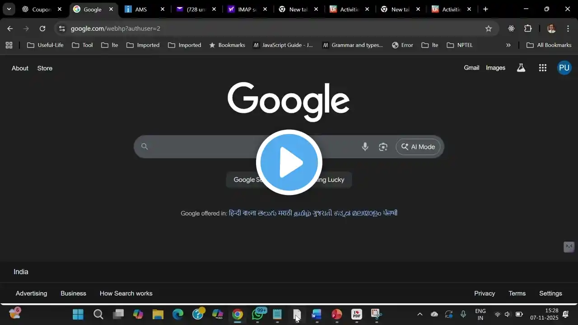This screenshot has width=578, height=325.
Task: Open Images link
Action: click(x=495, y=68)
